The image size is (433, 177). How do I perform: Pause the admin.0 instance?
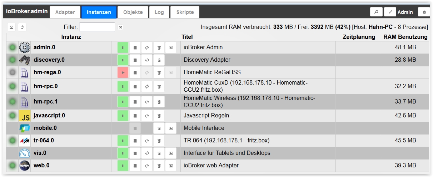click(123, 47)
